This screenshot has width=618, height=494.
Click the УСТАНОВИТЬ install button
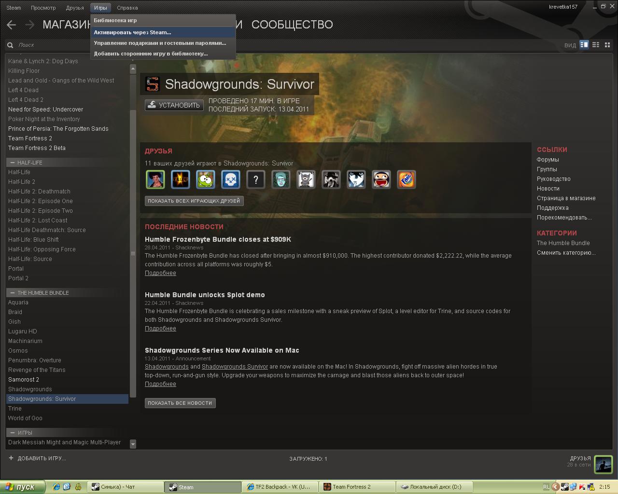(174, 105)
